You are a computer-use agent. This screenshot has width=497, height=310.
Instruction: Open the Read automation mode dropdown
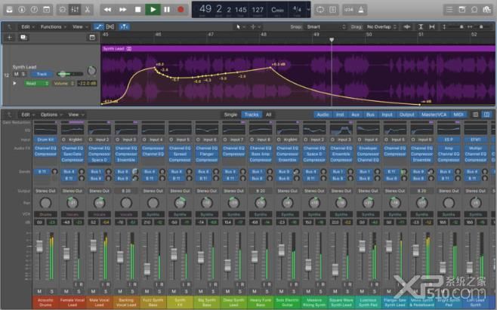coord(37,83)
